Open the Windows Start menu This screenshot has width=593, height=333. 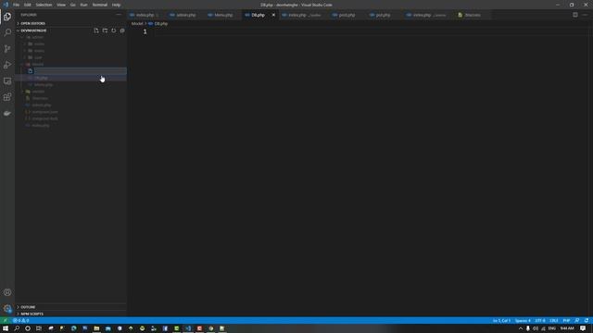(x=6, y=328)
